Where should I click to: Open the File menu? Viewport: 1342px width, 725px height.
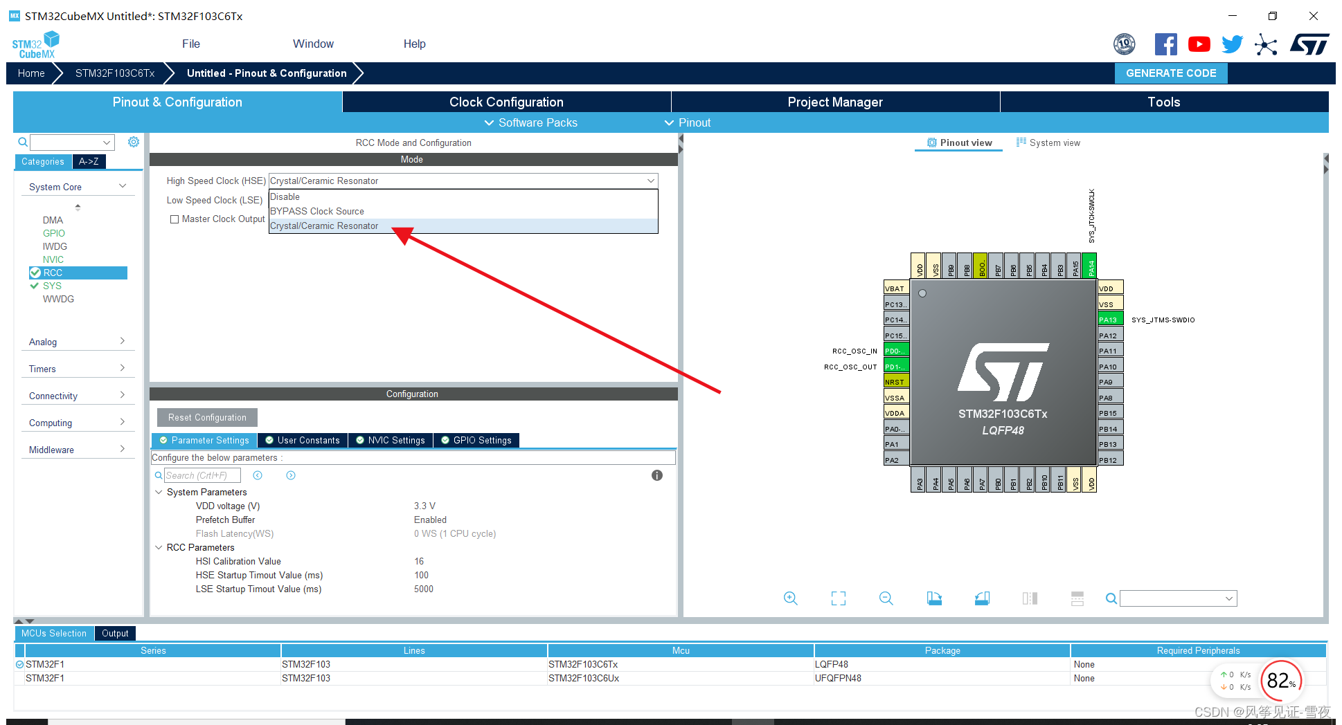click(x=191, y=44)
